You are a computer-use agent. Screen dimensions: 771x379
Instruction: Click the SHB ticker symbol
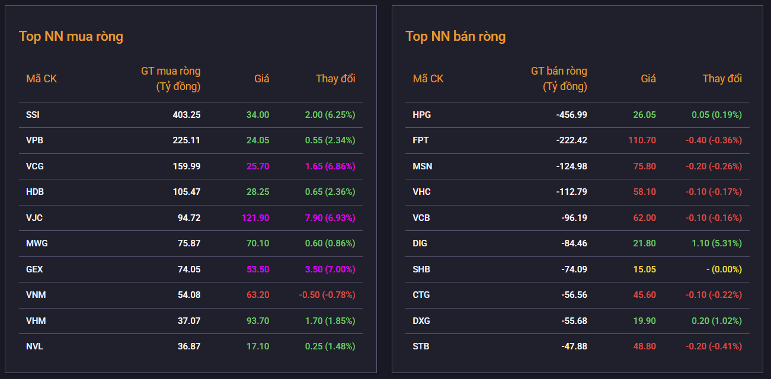pyautogui.click(x=421, y=269)
